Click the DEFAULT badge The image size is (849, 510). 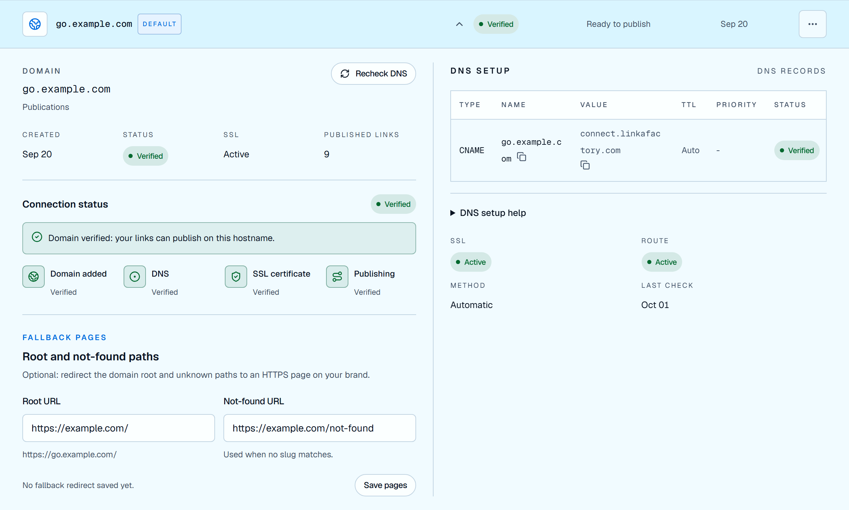160,24
